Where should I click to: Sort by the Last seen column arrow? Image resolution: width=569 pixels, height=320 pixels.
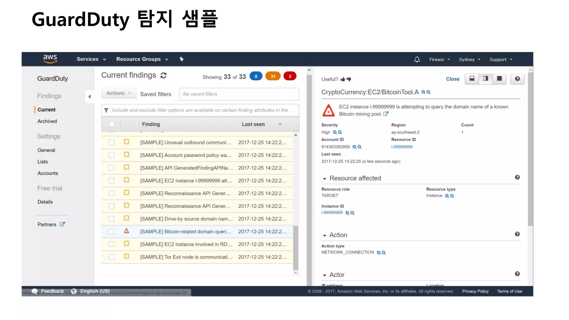(280, 124)
